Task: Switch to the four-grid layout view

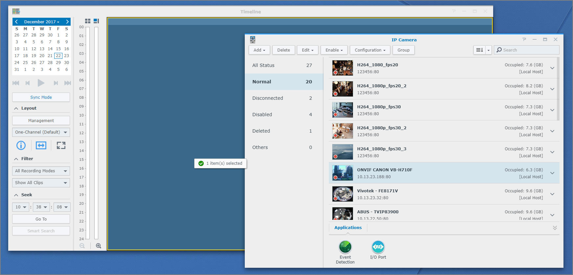Action: pos(88,21)
